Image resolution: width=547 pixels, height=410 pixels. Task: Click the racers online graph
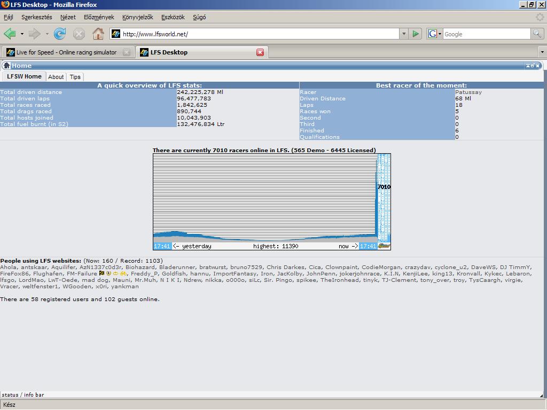coord(272,201)
